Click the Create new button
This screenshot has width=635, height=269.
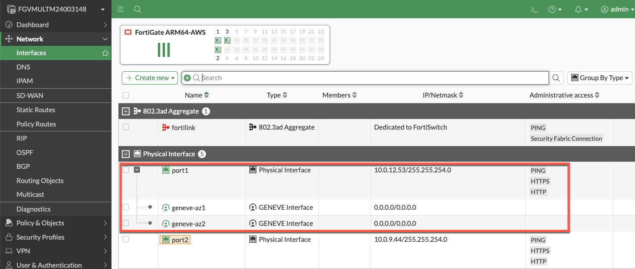(150, 78)
